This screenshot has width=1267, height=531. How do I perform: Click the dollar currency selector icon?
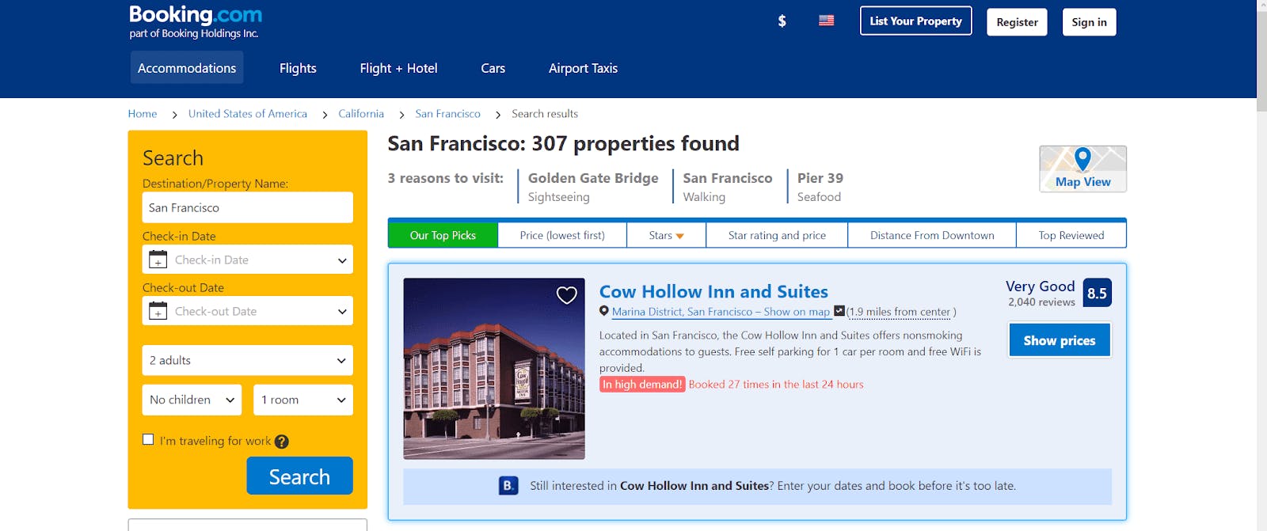[x=782, y=21]
